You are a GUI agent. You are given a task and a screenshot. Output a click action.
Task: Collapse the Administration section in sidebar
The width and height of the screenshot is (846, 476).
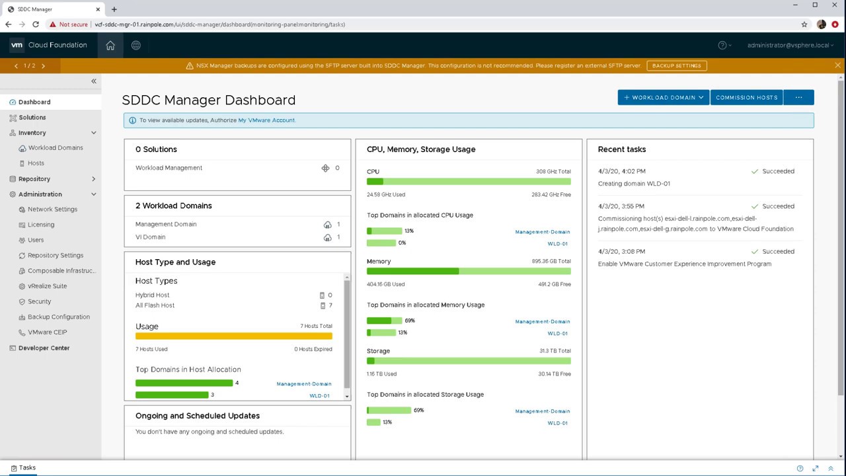click(93, 194)
